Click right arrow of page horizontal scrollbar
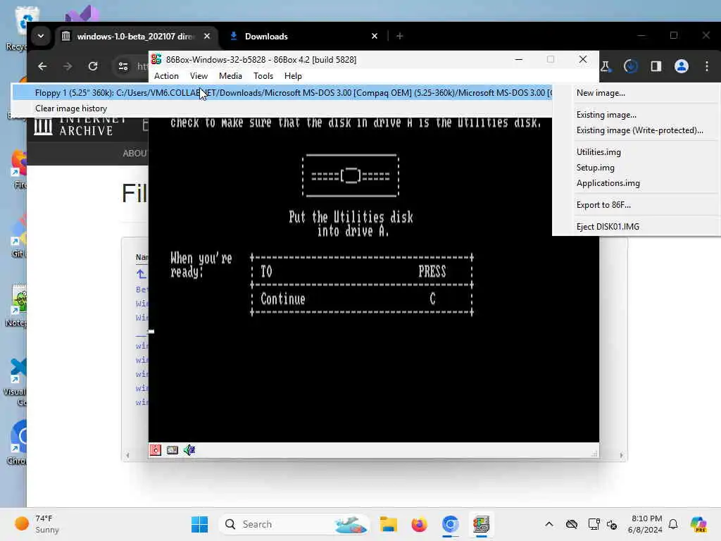 pyautogui.click(x=621, y=456)
